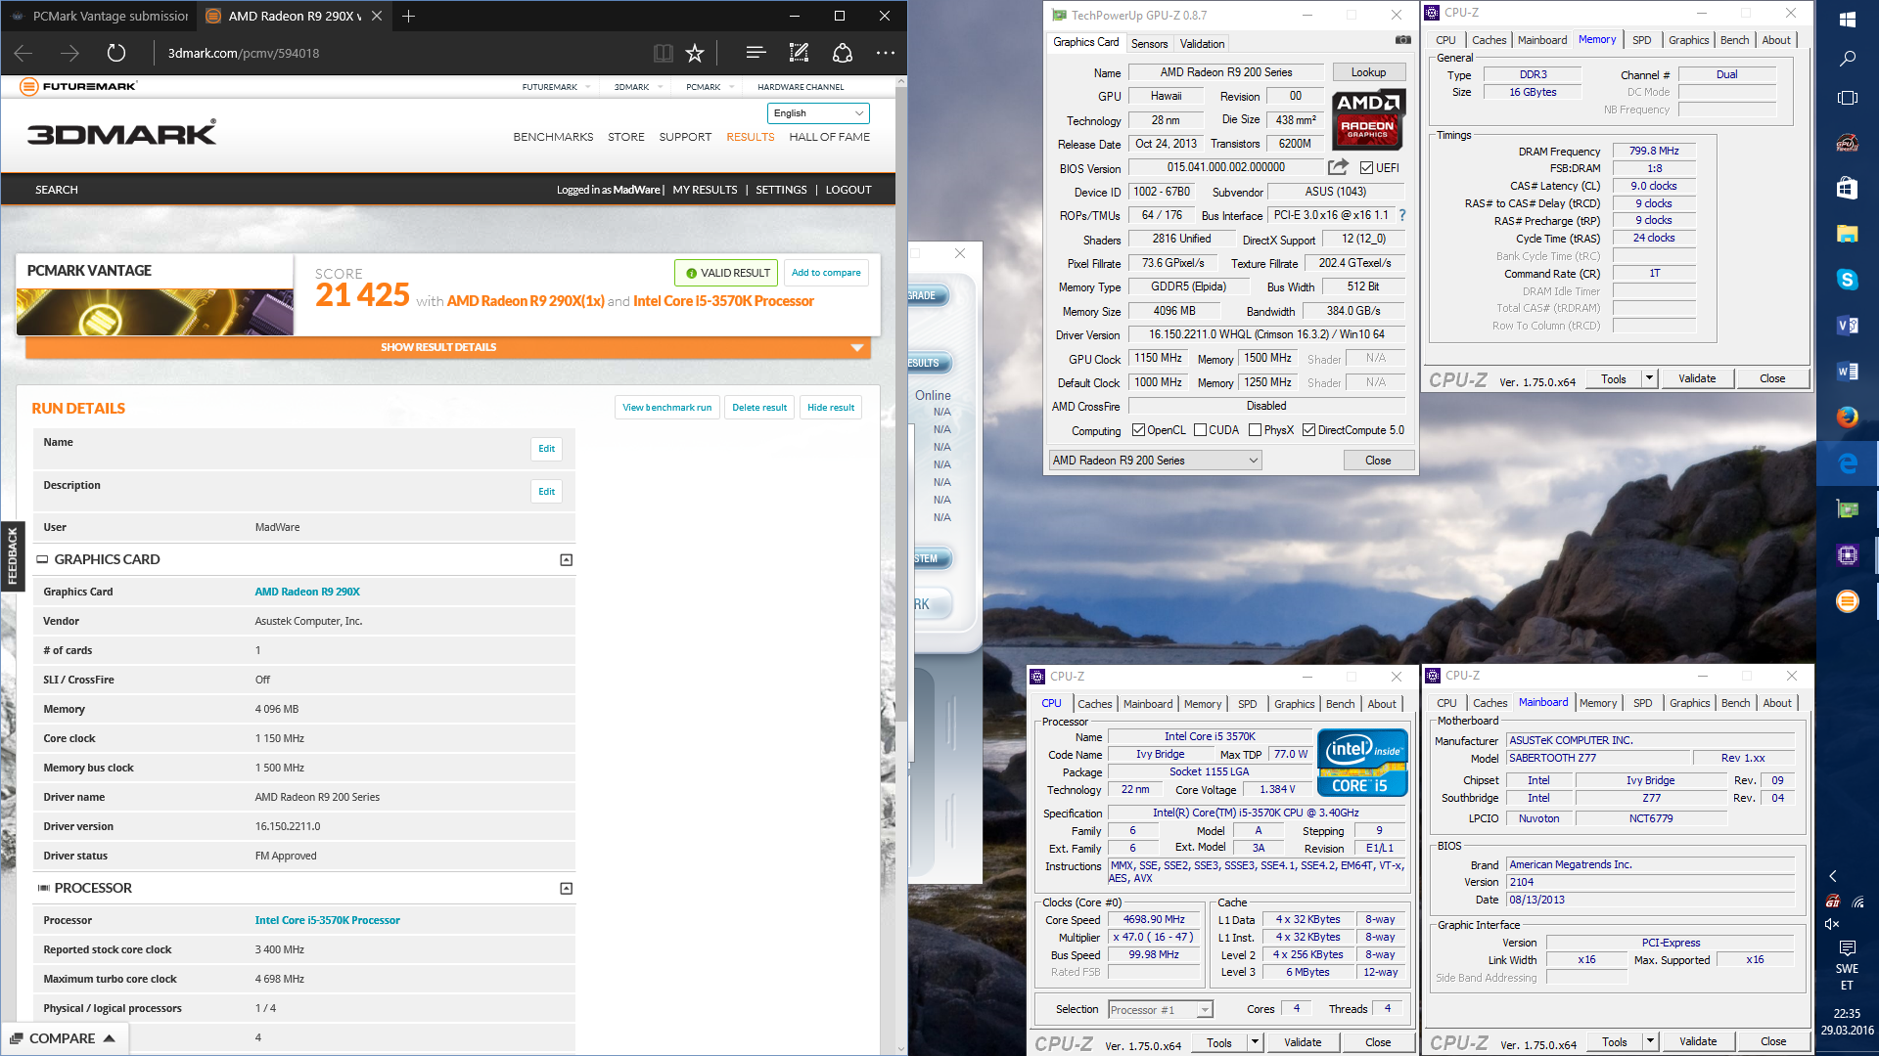Open the English language dropdown on 3DMark

click(x=818, y=113)
